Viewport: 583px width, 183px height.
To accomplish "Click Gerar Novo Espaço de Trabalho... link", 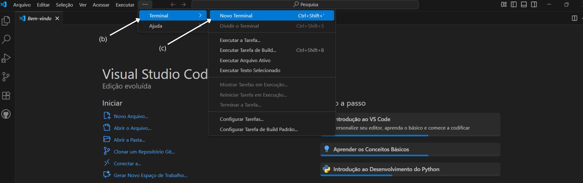I will 151,175.
